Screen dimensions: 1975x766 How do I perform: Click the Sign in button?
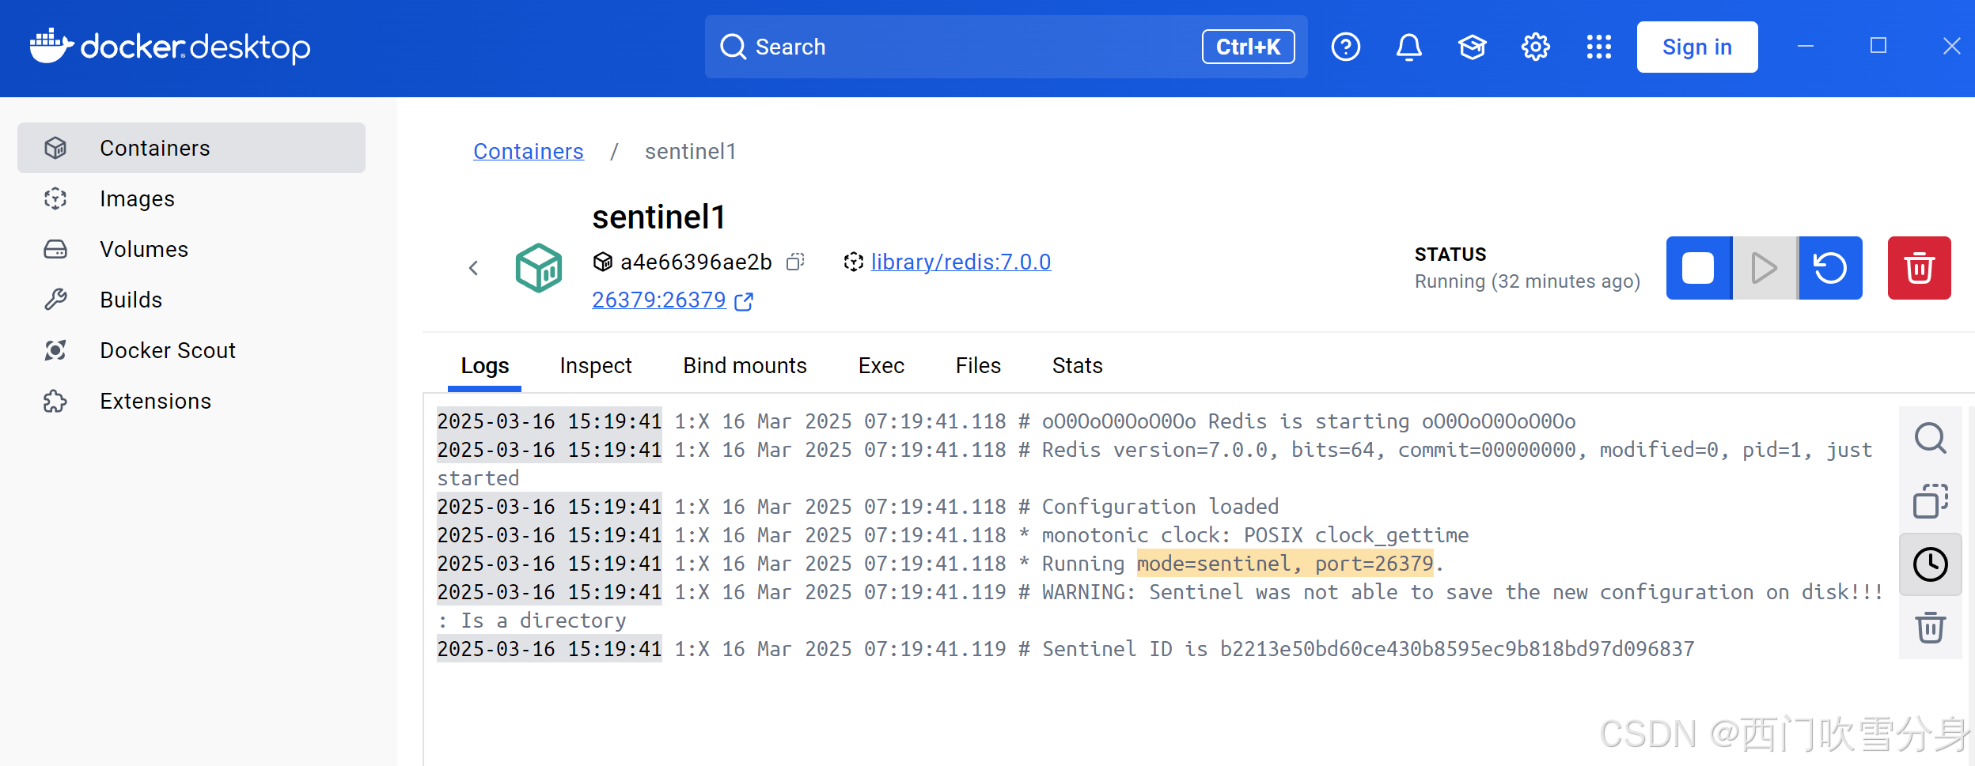coord(1697,47)
